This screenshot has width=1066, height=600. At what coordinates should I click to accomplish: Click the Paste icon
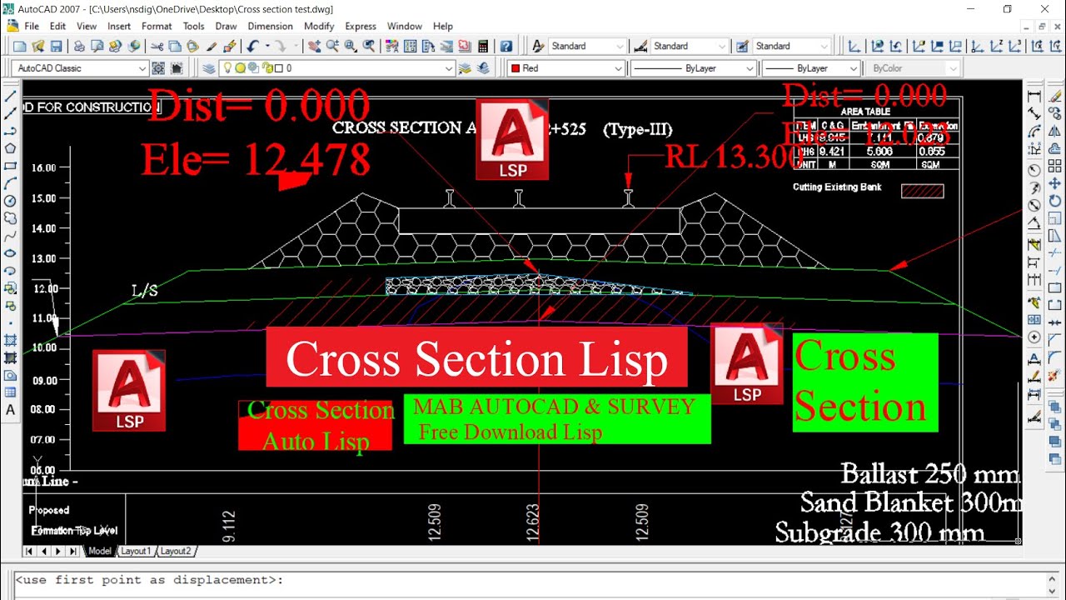coord(193,47)
